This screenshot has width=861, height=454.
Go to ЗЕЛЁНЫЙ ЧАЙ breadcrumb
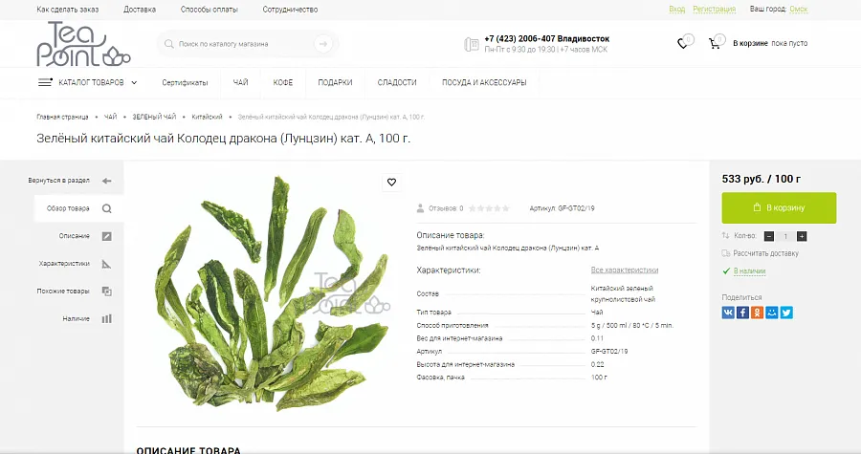154,117
